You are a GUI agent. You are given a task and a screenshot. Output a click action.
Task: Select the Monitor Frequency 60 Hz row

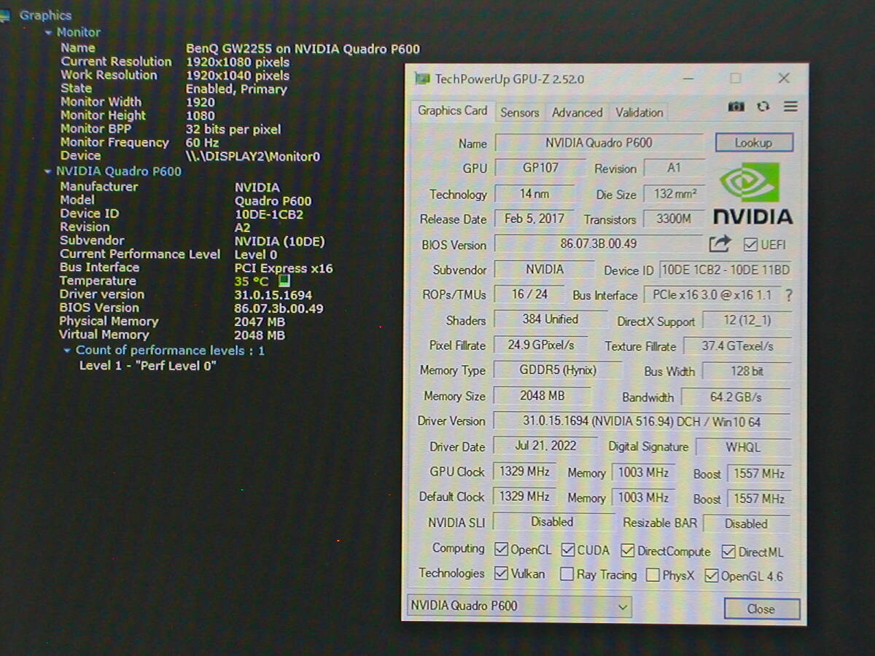point(140,143)
